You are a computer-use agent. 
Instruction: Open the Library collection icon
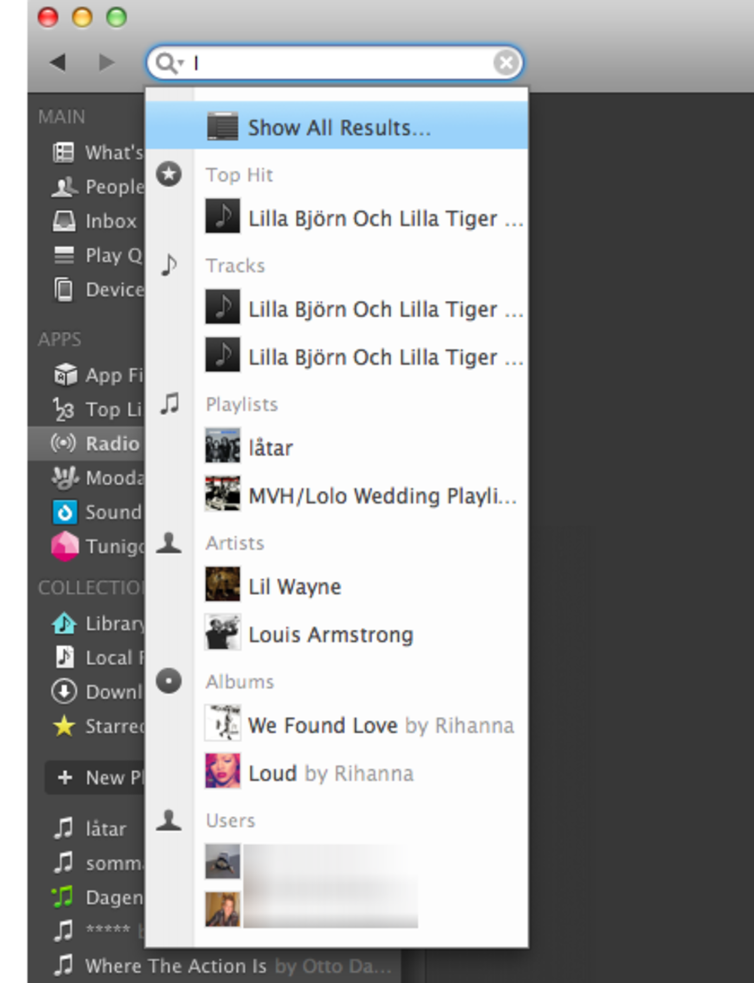tap(64, 623)
